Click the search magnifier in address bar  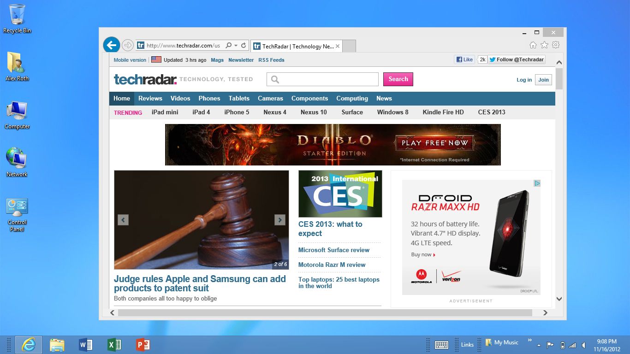pyautogui.click(x=229, y=46)
